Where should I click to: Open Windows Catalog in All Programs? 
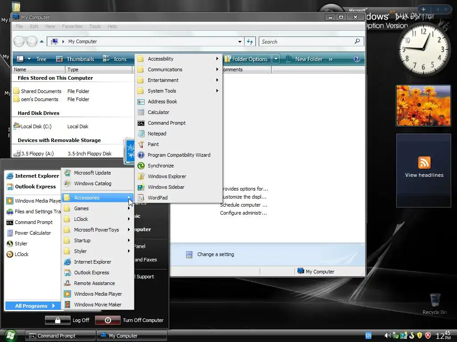pos(97,183)
